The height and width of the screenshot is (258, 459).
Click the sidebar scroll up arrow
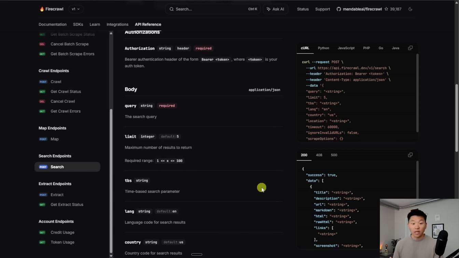coord(111,33)
